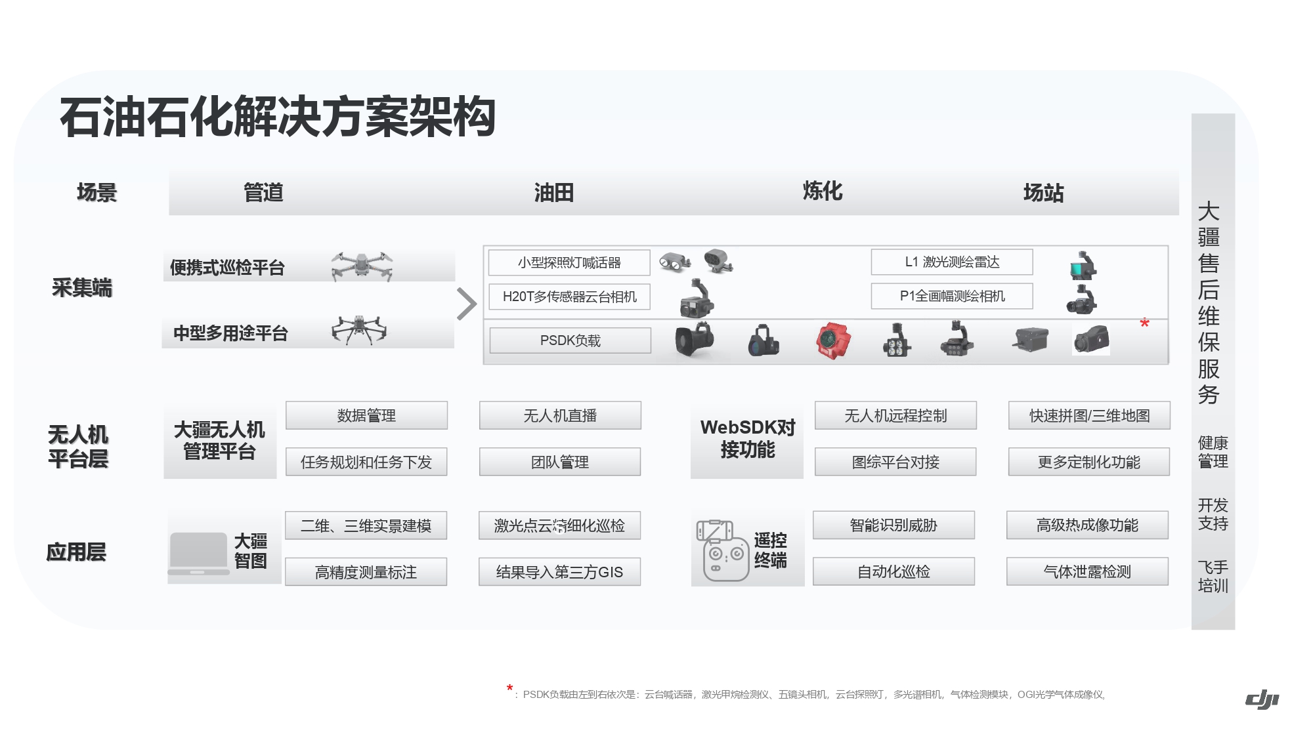Click the 遥控终端 label
Viewport: 1313px width, 738px height.
click(x=770, y=550)
